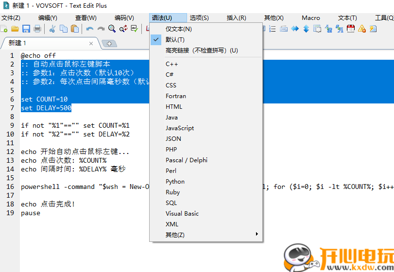Click the warning bell triangle icon
Screen dimensions: 394x272
(x=362, y=29)
